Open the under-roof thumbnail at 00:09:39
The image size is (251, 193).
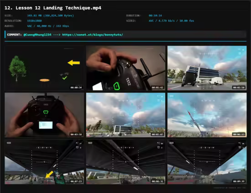coord(207,162)
